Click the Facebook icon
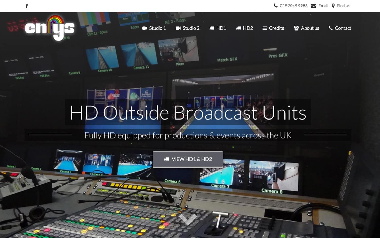This screenshot has width=380, height=238. [x=26, y=6]
